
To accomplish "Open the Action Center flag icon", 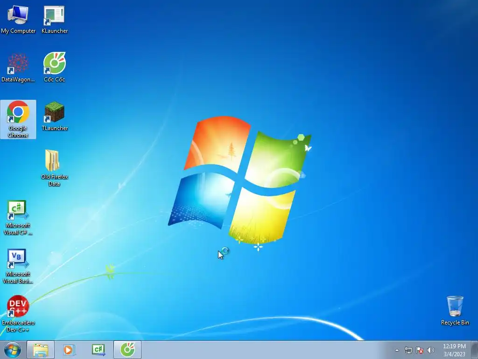I will coord(420,350).
